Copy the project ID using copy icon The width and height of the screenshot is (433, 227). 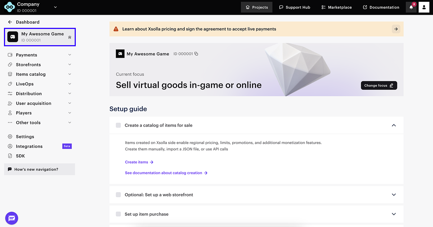point(196,54)
